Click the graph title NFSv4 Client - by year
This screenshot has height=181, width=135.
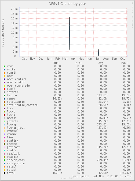[x=67, y=4]
